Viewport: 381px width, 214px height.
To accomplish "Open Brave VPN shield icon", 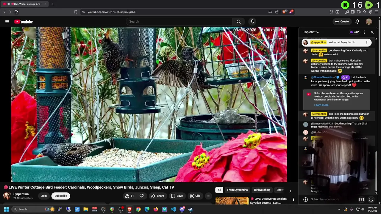I will pos(371,12).
